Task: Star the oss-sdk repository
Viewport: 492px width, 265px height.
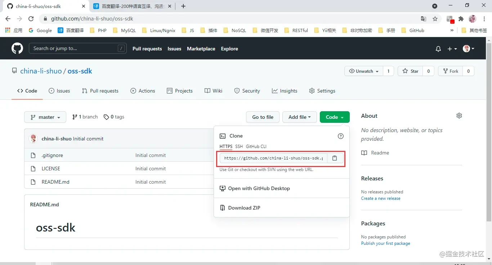Action: pos(410,71)
